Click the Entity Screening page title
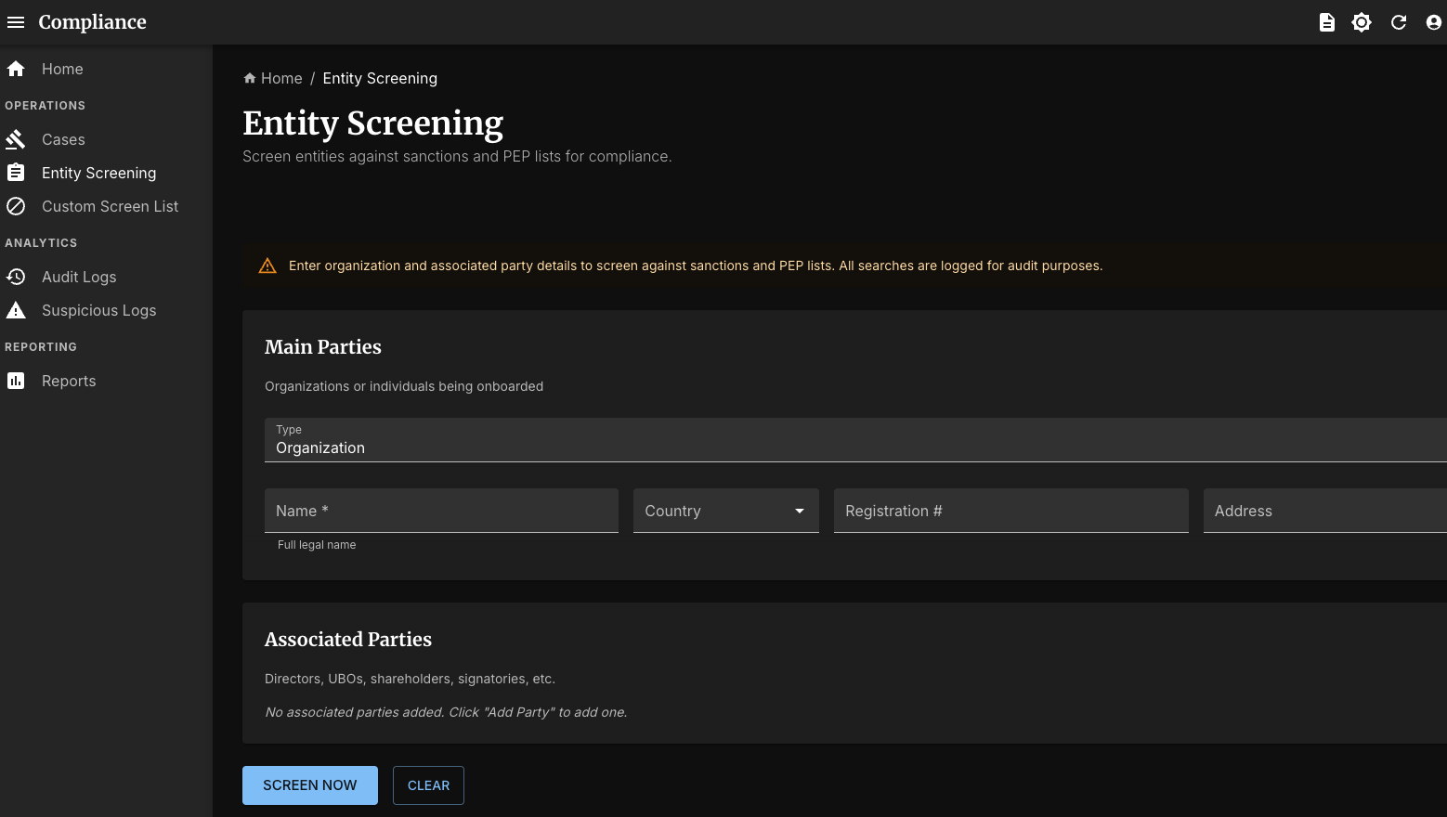 coord(373,123)
